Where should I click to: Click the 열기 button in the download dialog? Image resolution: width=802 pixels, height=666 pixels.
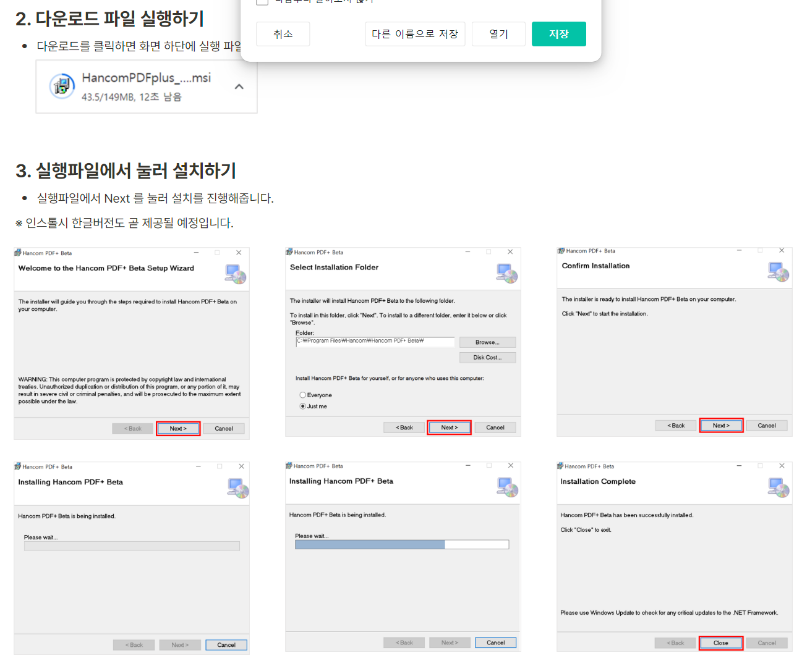(498, 34)
